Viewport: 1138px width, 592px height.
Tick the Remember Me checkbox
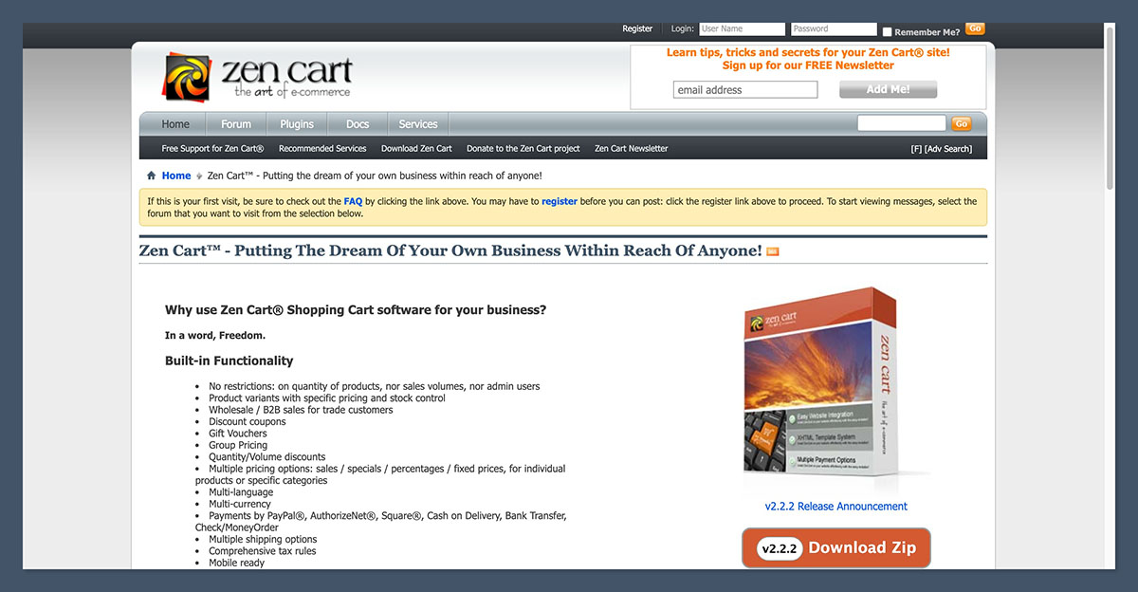tap(888, 31)
